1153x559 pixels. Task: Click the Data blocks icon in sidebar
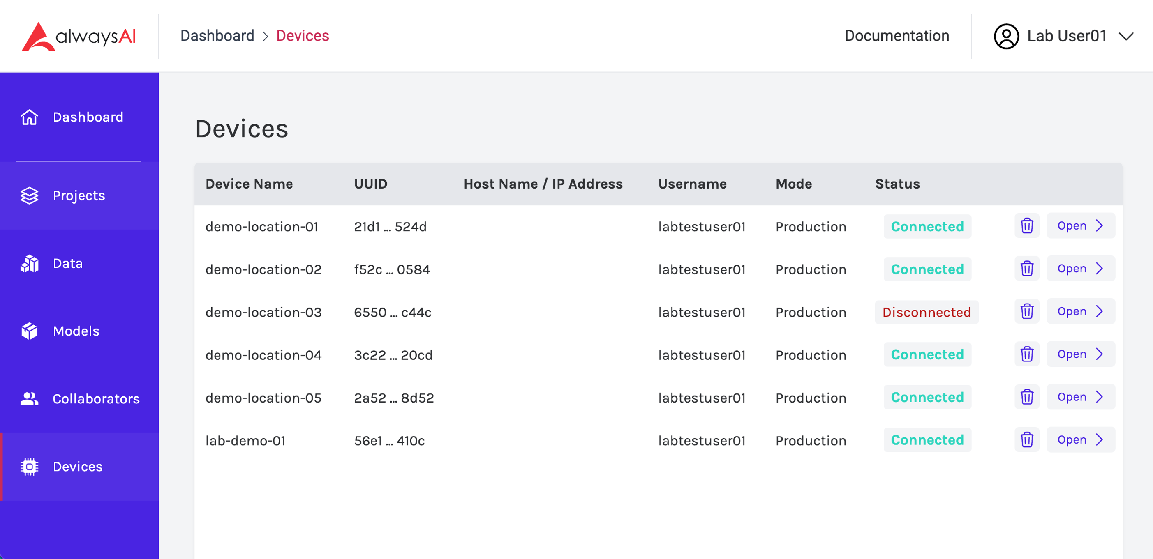click(30, 263)
